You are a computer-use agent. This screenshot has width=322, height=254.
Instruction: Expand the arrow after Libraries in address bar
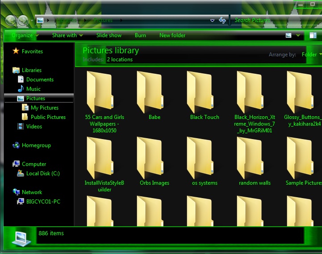click(x=85, y=20)
